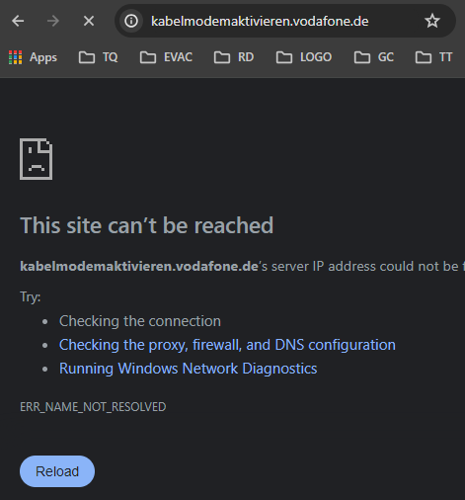
Task: Click the 'Checking the connection' suggestion text
Action: point(140,321)
